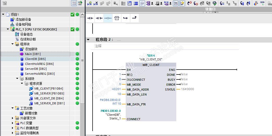Click the insert network toolbar icon

89,3
